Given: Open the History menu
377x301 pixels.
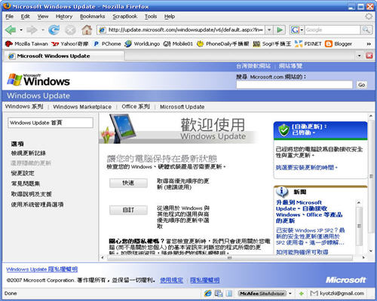Looking at the screenshot, I should click(64, 17).
